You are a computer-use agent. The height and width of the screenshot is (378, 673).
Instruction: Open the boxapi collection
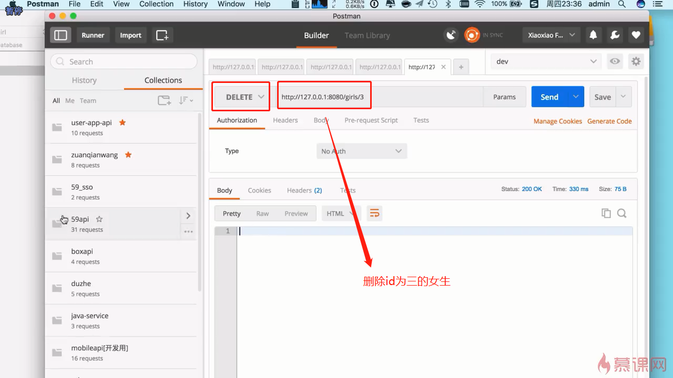click(x=121, y=256)
